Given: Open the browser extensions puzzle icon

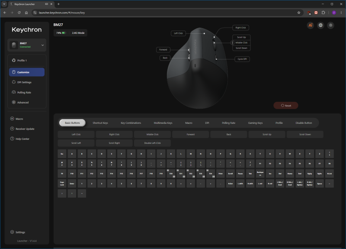Looking at the screenshot, I should click(x=323, y=13).
